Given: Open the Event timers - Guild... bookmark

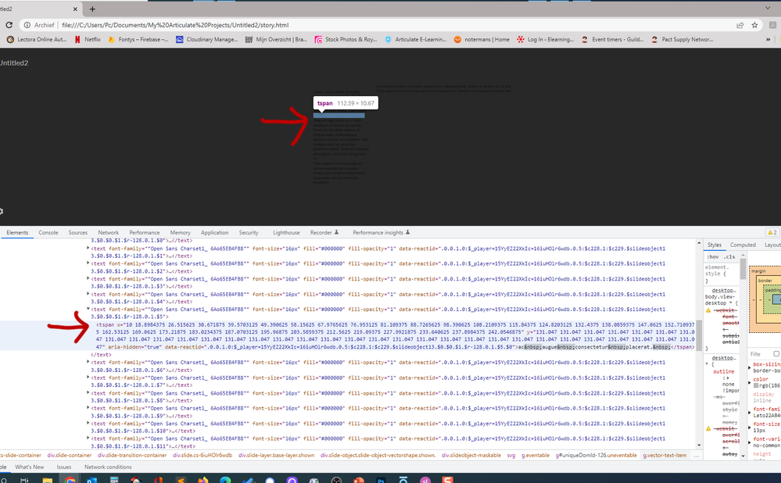Looking at the screenshot, I should pyautogui.click(x=612, y=39).
